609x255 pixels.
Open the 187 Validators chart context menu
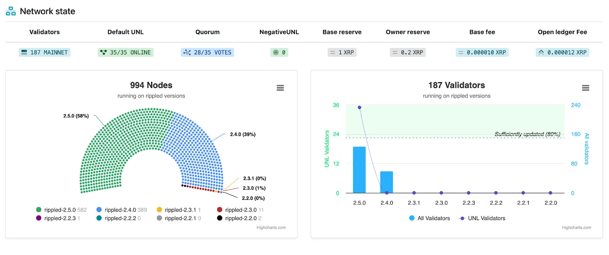tap(585, 88)
